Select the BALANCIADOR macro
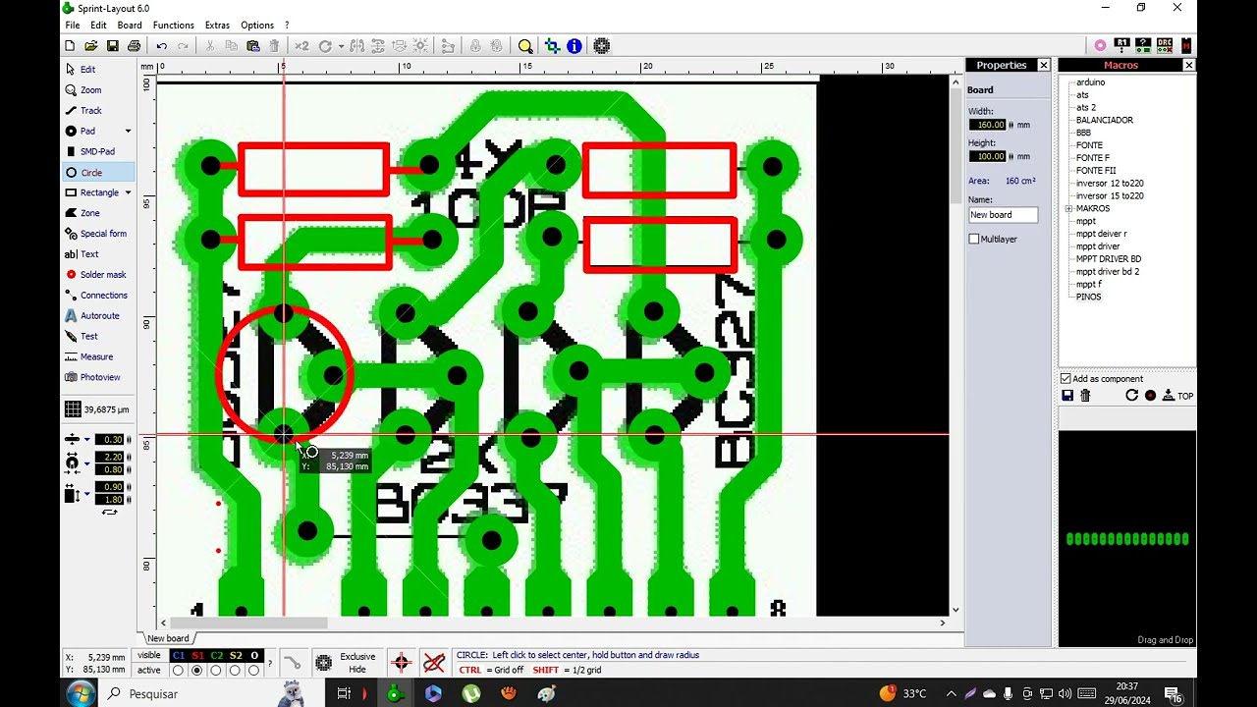The width and height of the screenshot is (1257, 707). coord(1105,120)
